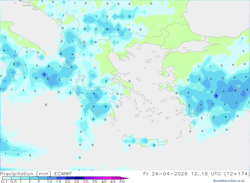This screenshot has height=183, width=250.
Task: Click the '[mm]' unit label
Action: [43, 174]
